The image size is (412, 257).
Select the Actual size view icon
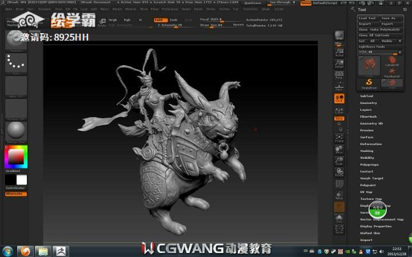pyautogui.click(x=339, y=53)
